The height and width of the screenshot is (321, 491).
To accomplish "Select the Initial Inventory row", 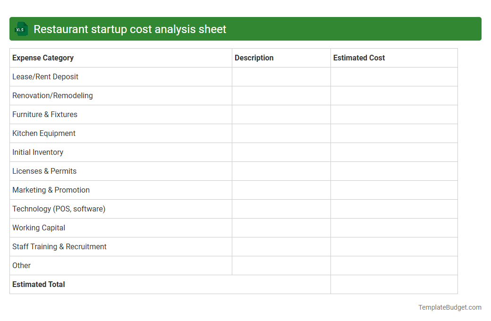I will coord(38,152).
